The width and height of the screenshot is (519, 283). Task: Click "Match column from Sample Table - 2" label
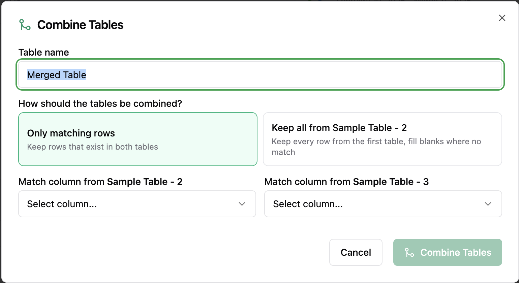[x=100, y=182]
